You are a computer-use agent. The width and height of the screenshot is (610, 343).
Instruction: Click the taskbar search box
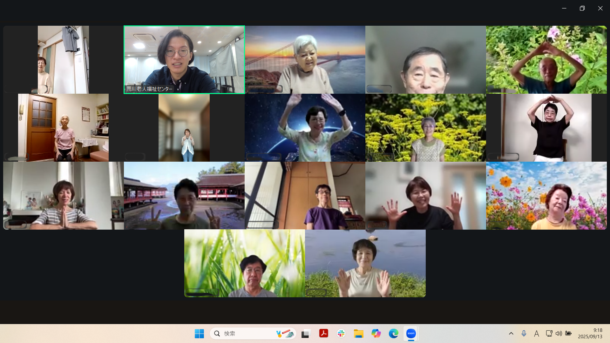(x=248, y=333)
